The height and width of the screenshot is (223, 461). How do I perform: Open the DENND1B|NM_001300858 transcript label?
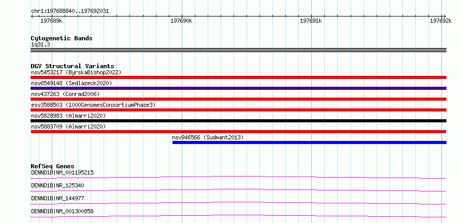click(62, 211)
